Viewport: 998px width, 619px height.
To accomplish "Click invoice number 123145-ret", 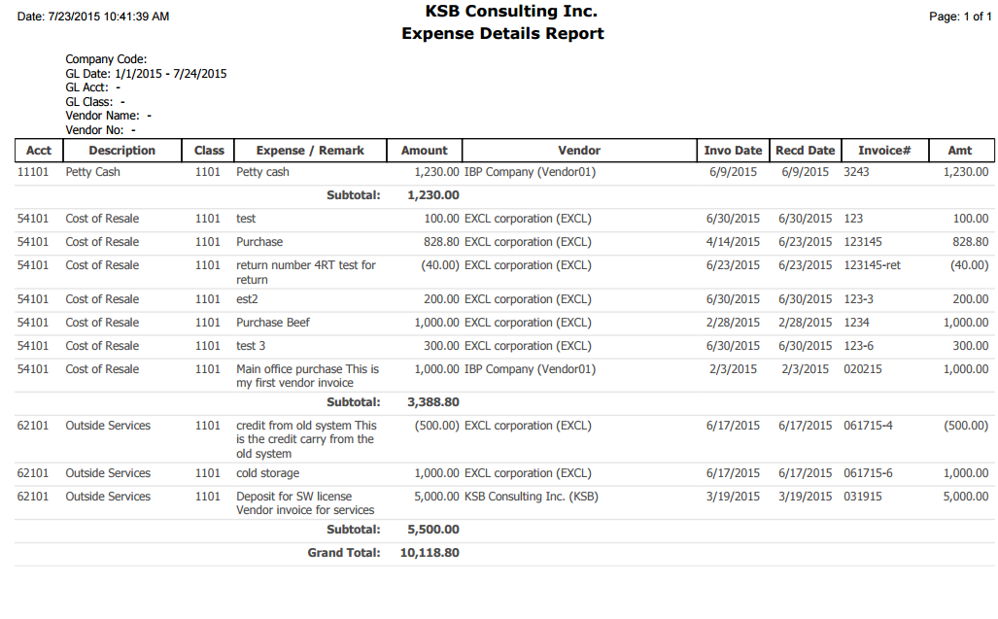I will coord(873,265).
